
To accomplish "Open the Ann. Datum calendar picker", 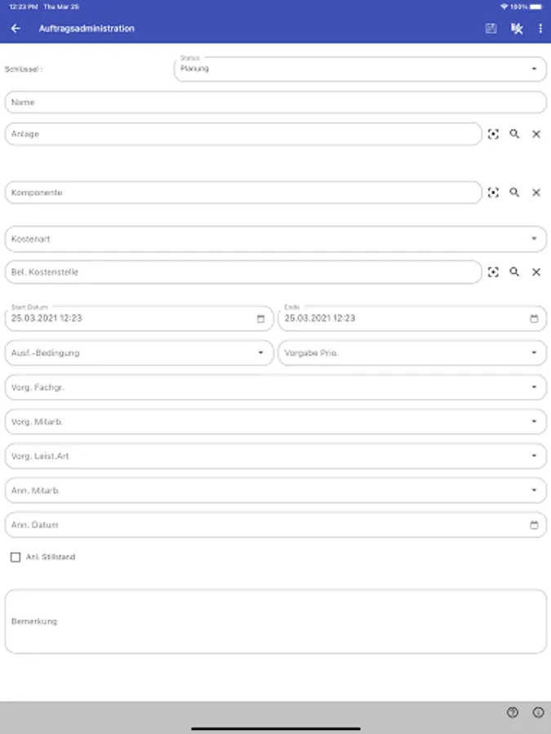I will (534, 525).
